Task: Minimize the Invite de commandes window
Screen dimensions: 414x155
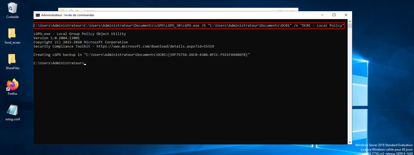Action: point(322,15)
